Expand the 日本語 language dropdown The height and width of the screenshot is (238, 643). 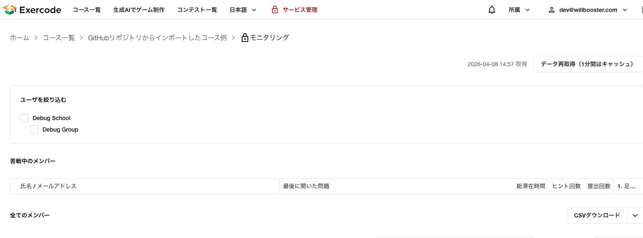[x=243, y=10]
